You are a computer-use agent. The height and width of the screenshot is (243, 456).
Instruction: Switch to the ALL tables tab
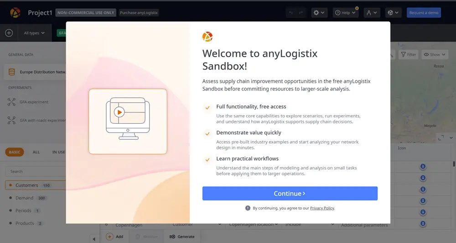(x=36, y=152)
